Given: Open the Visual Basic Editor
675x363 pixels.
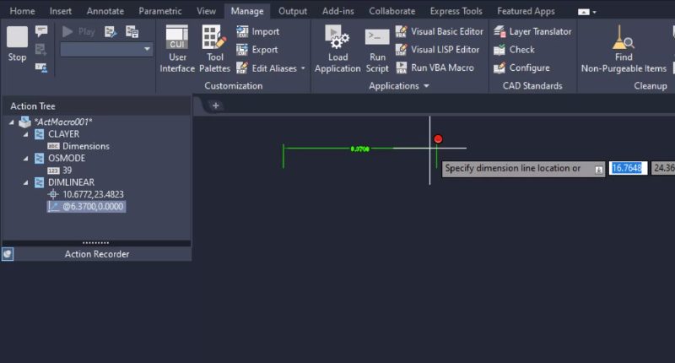Looking at the screenshot, I should (x=439, y=31).
